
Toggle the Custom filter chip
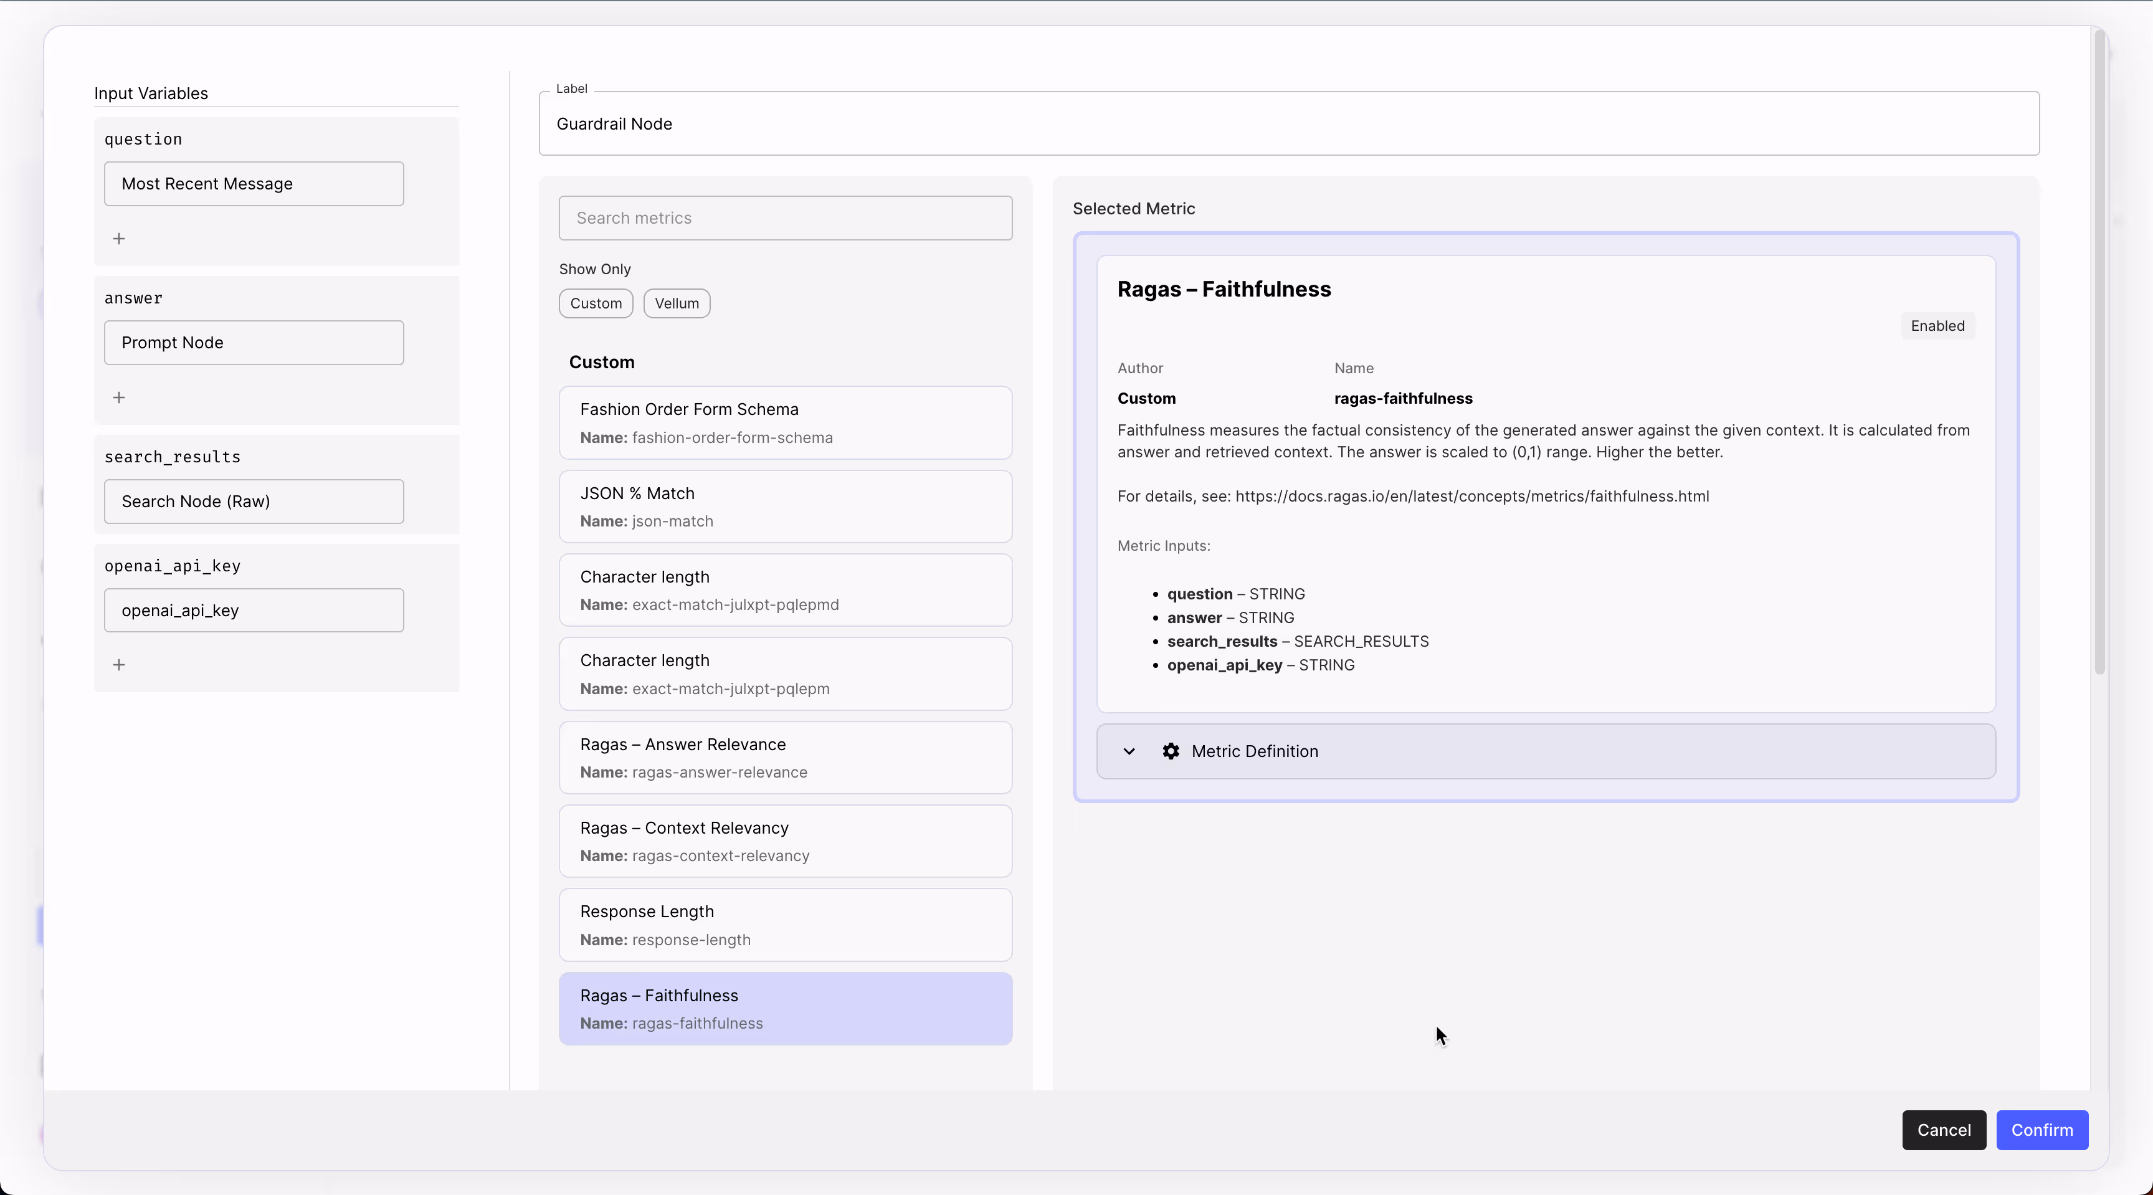tap(595, 303)
